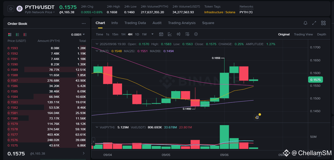Click the PYTH token logo icon

[20, 9]
